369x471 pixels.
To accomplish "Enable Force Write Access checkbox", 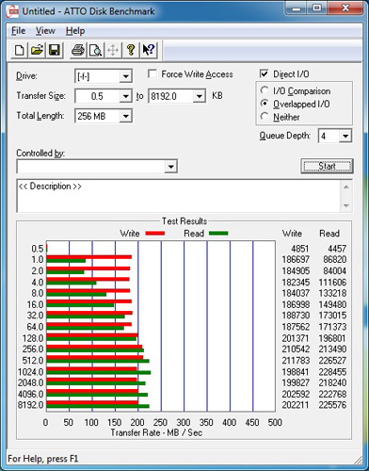I will (152, 74).
